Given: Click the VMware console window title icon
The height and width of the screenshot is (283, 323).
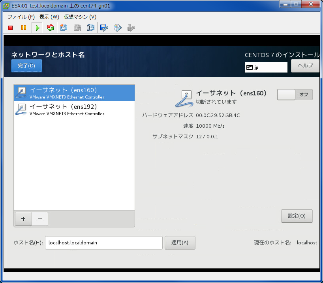Looking at the screenshot, I should coord(6,6).
